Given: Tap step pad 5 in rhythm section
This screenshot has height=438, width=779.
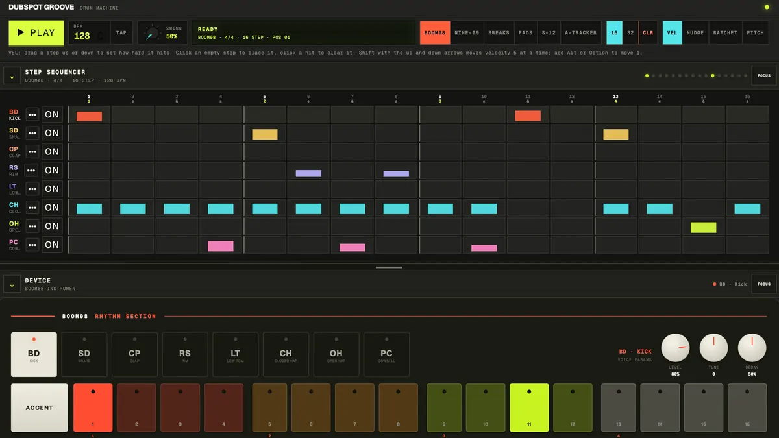Looking at the screenshot, I should point(269,408).
